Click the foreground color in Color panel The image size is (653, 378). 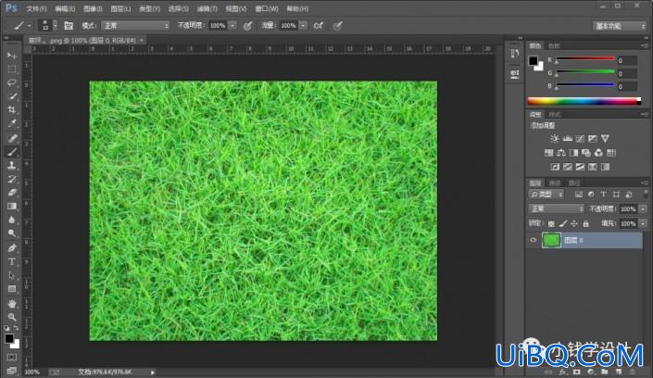(534, 61)
